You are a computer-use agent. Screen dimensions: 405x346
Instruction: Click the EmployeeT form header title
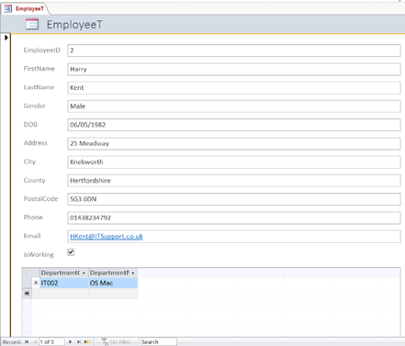coord(74,25)
